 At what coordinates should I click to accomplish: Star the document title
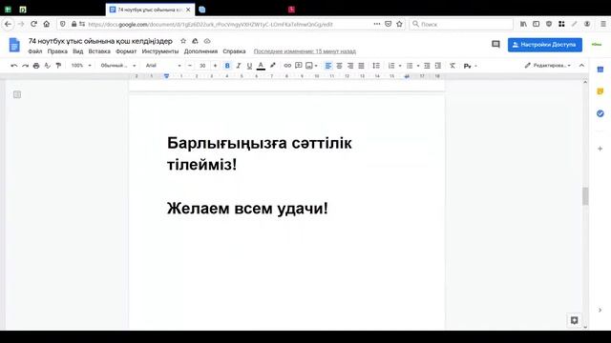[183, 41]
